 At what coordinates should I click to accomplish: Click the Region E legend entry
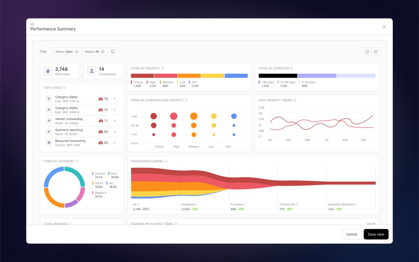99,195
